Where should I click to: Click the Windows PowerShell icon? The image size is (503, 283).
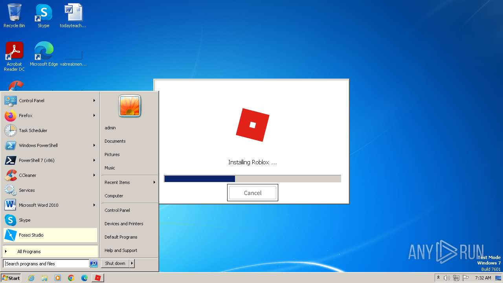[11, 145]
